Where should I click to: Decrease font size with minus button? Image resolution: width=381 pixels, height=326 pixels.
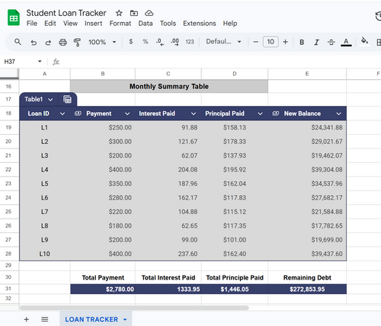point(256,42)
